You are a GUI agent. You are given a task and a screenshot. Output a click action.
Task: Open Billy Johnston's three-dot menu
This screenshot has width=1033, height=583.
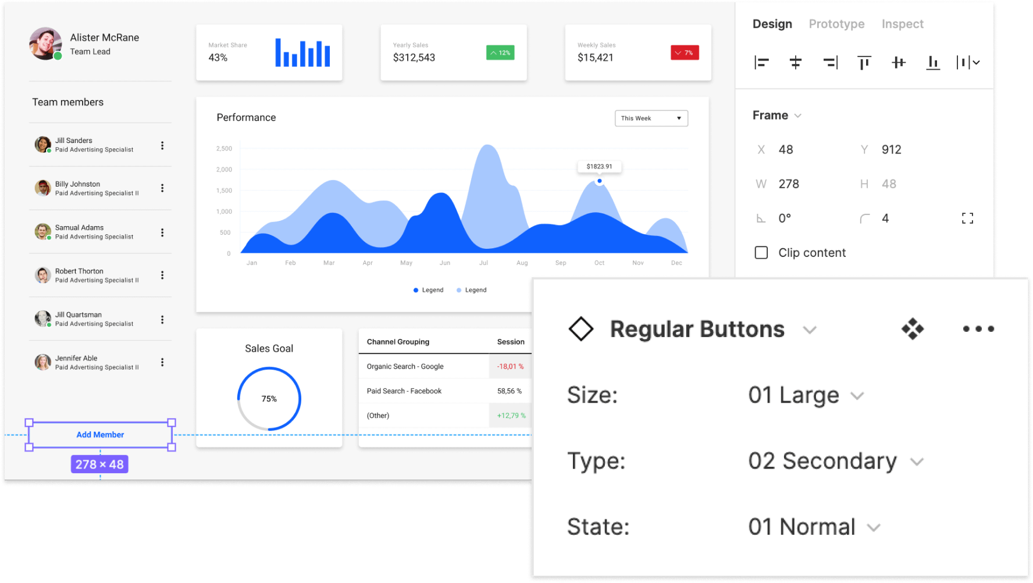point(162,188)
